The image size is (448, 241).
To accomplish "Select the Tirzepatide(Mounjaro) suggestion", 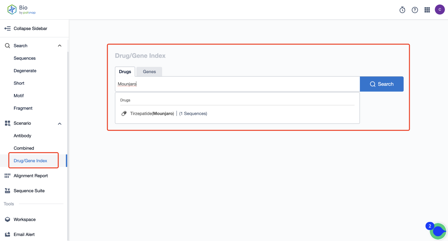I will [x=152, y=113].
